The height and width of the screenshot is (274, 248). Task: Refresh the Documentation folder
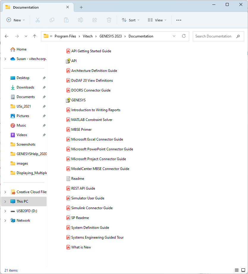pyautogui.click(x=184, y=36)
